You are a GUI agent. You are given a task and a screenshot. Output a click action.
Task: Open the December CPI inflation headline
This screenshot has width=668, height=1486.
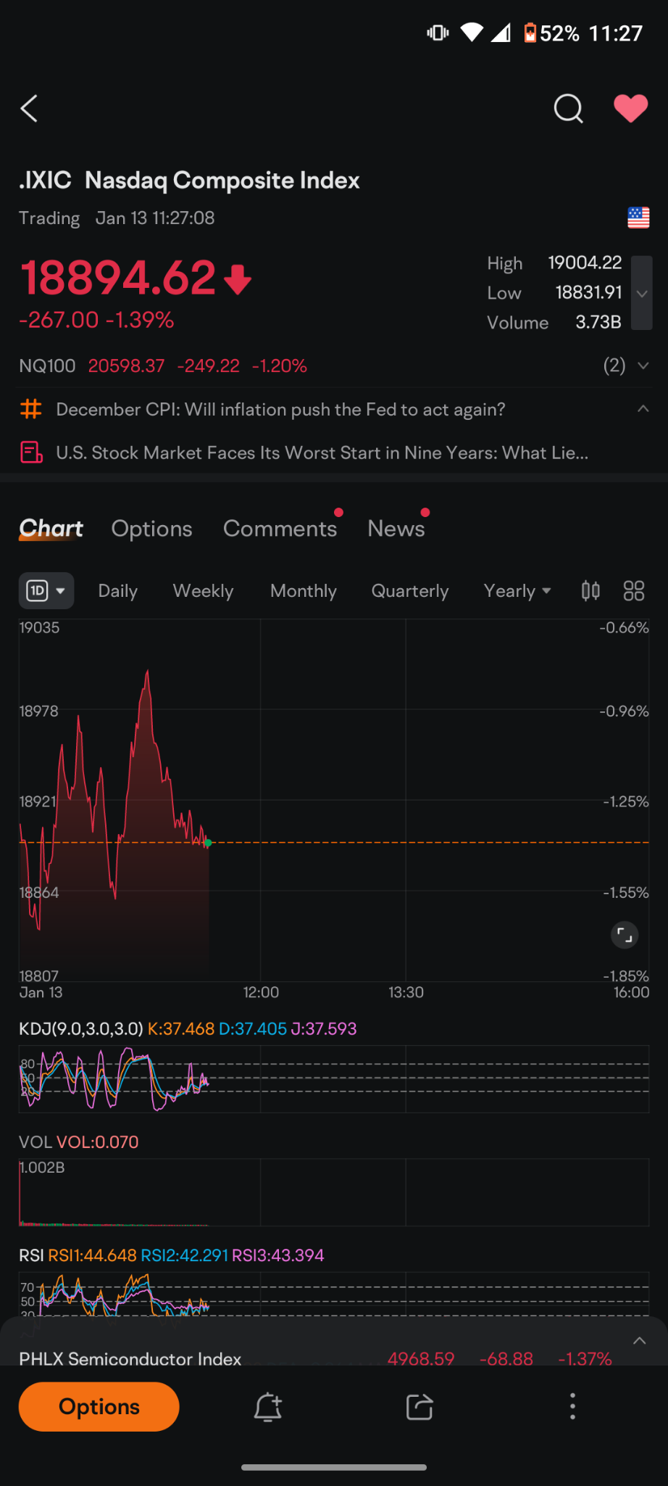pyautogui.click(x=280, y=410)
